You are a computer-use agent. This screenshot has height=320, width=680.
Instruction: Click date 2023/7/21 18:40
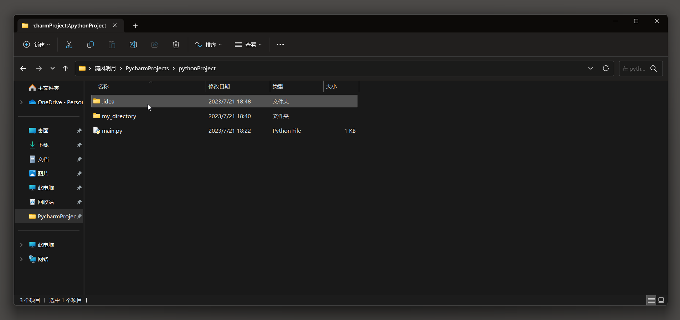pos(230,116)
